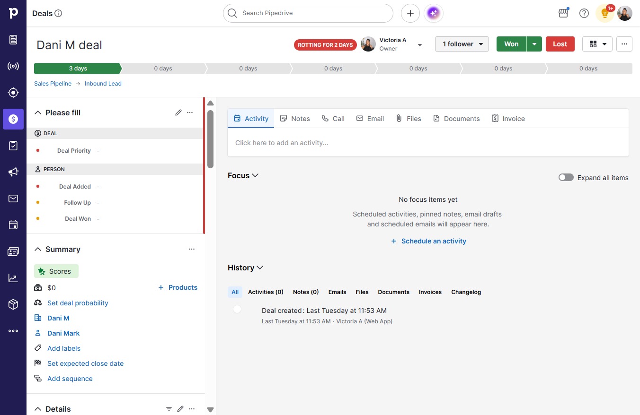
Task: Open the Won button dropdown arrow
Action: [x=534, y=44]
